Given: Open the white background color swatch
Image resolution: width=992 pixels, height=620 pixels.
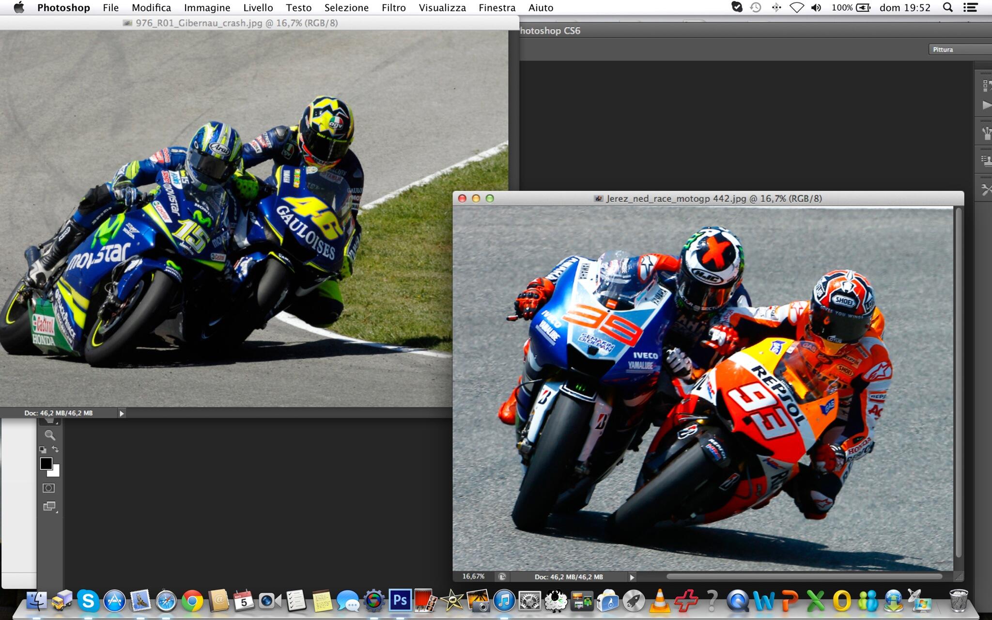Looking at the screenshot, I should [55, 472].
